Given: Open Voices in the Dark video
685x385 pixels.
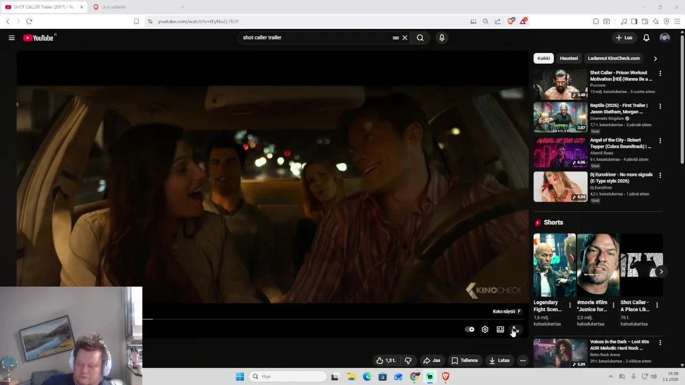Looking at the screenshot, I should [560, 353].
